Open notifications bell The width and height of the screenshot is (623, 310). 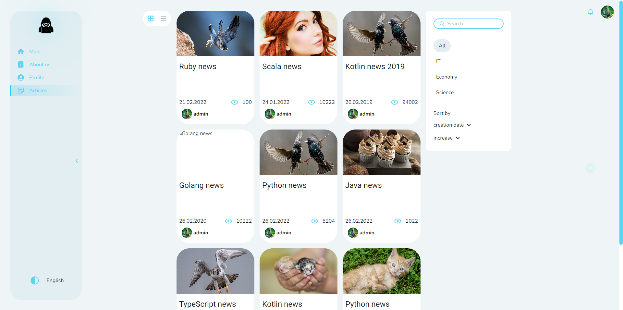(591, 12)
